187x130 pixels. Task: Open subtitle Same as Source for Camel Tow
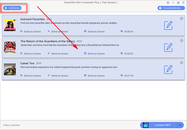[96, 76]
